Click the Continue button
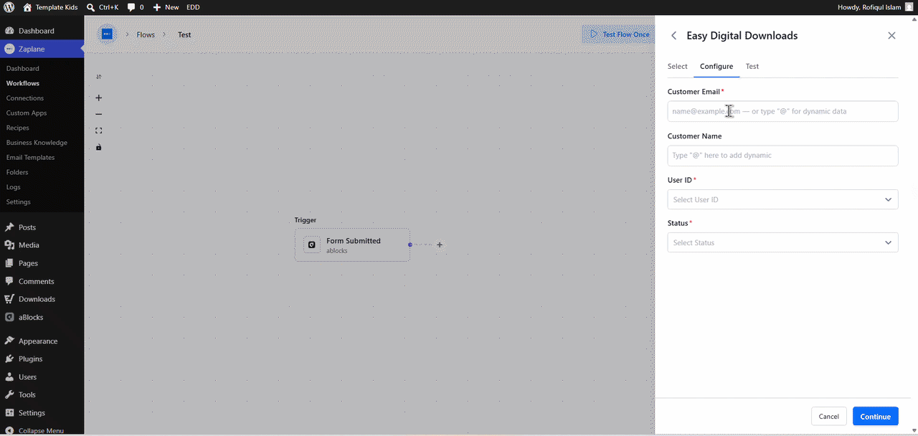 click(x=876, y=416)
